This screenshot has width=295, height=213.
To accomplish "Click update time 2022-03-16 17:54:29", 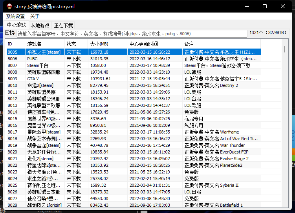I will click(x=150, y=145).
